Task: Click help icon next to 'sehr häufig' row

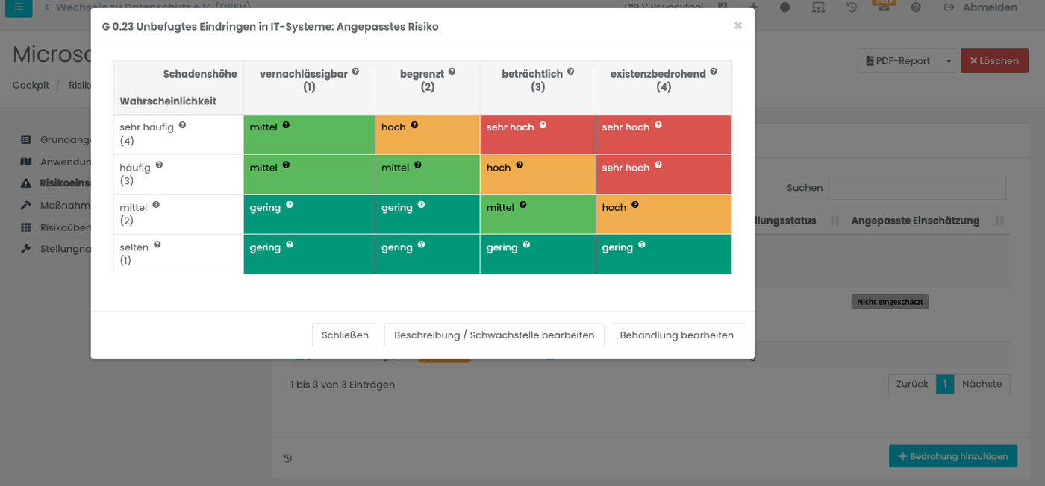Action: point(182,125)
